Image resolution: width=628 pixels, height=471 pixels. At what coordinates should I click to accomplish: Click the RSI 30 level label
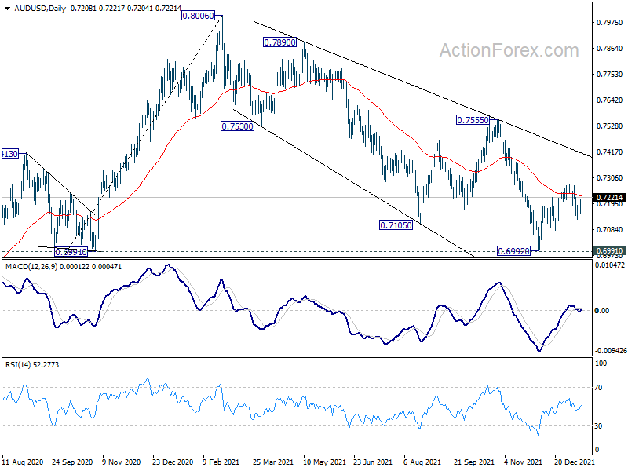point(598,426)
